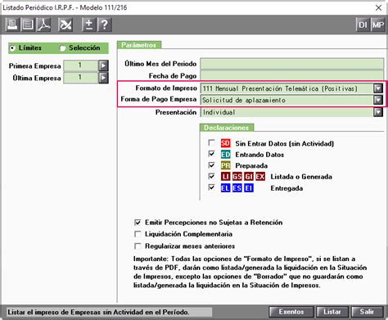Click 'Solicitud de aplazamiento' value
The image size is (388, 320).
click(x=244, y=100)
